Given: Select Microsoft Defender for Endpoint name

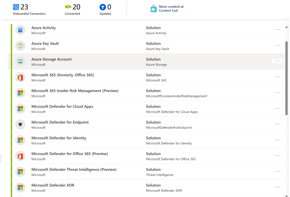Looking at the screenshot, I should [60, 122].
